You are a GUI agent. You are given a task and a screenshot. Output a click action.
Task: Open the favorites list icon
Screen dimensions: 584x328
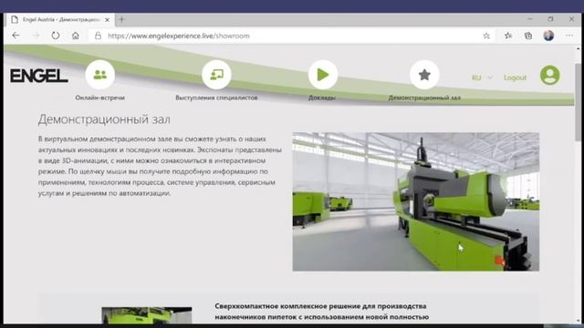point(508,36)
